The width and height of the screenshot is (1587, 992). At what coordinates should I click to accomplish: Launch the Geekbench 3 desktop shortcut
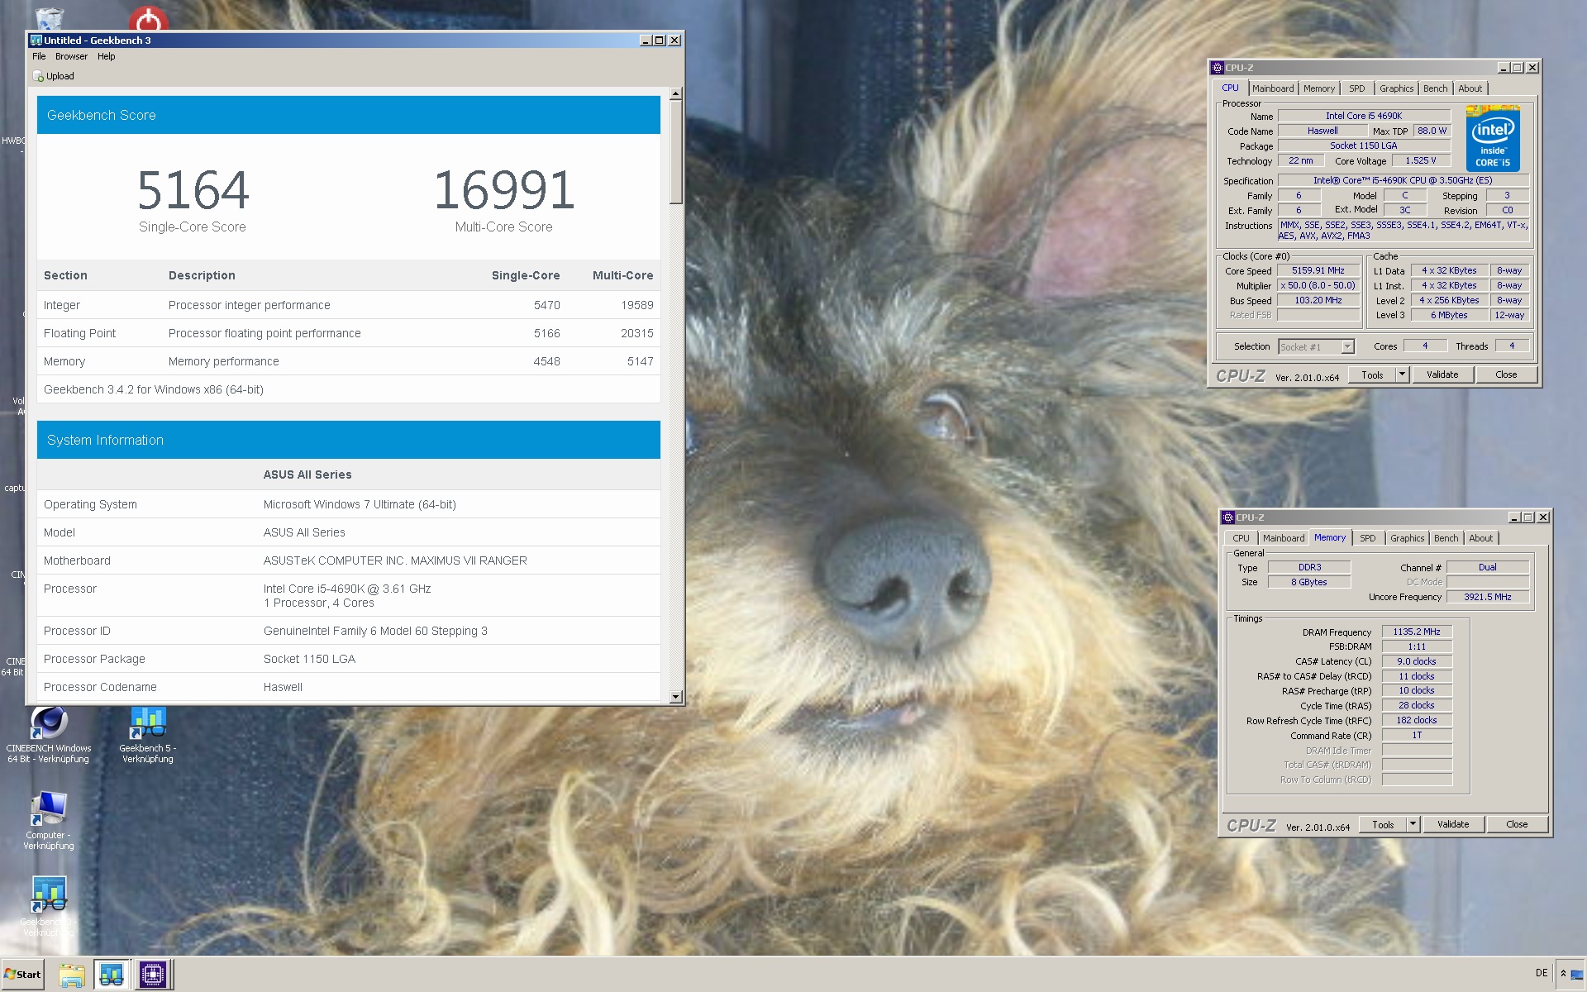pos(49,907)
